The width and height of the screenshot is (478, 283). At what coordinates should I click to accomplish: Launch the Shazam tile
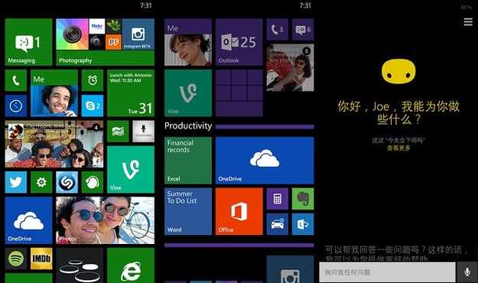(67, 182)
